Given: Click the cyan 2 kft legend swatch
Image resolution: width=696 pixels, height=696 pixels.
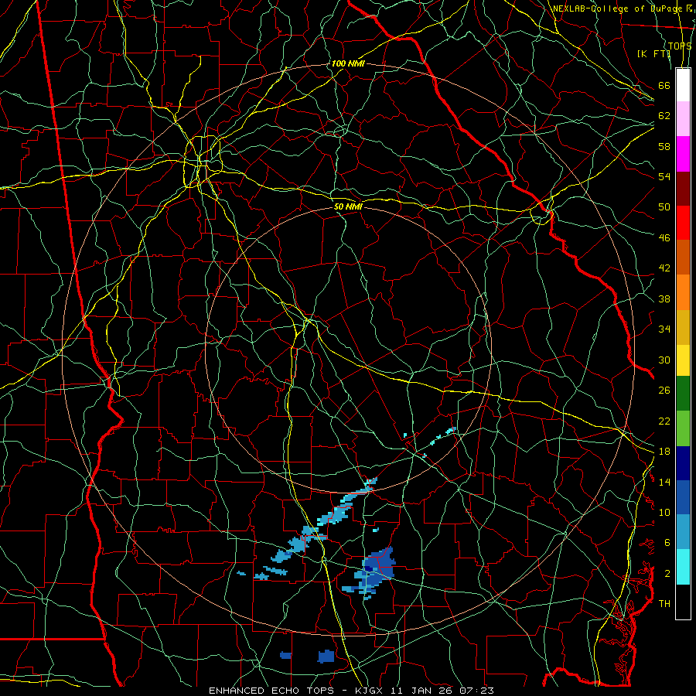Looking at the screenshot, I should 683,567.
